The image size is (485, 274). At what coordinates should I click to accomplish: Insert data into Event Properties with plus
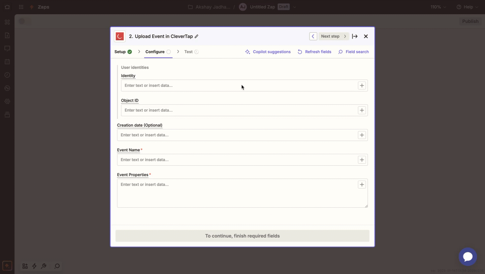click(x=362, y=185)
